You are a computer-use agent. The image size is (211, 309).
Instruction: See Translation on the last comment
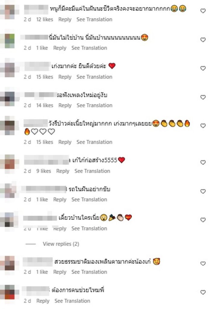pos(72,301)
